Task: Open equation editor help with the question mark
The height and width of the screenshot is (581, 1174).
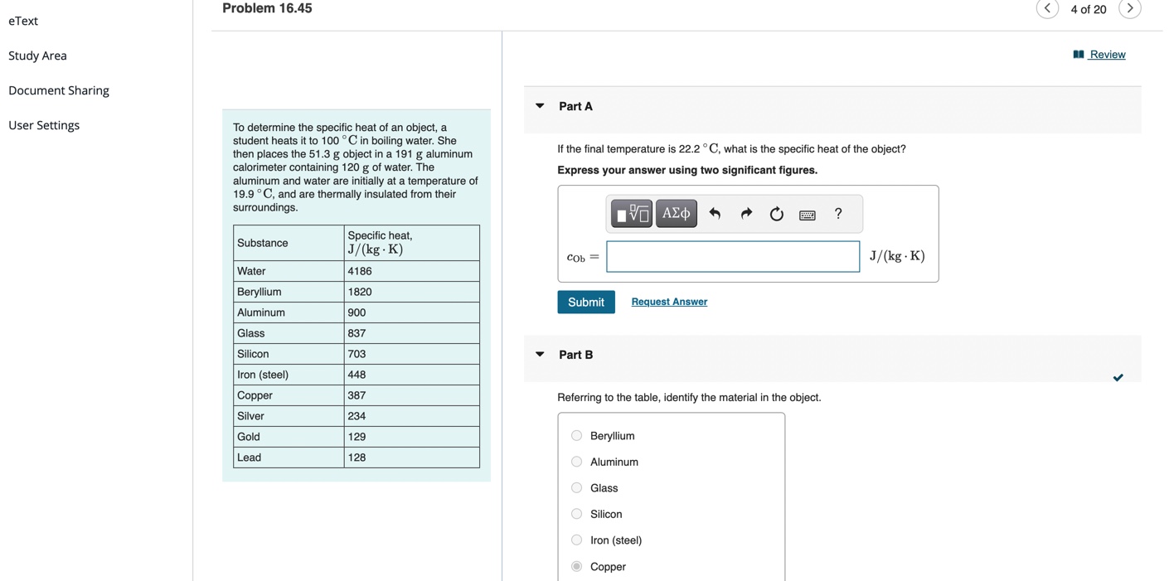Action: tap(837, 213)
